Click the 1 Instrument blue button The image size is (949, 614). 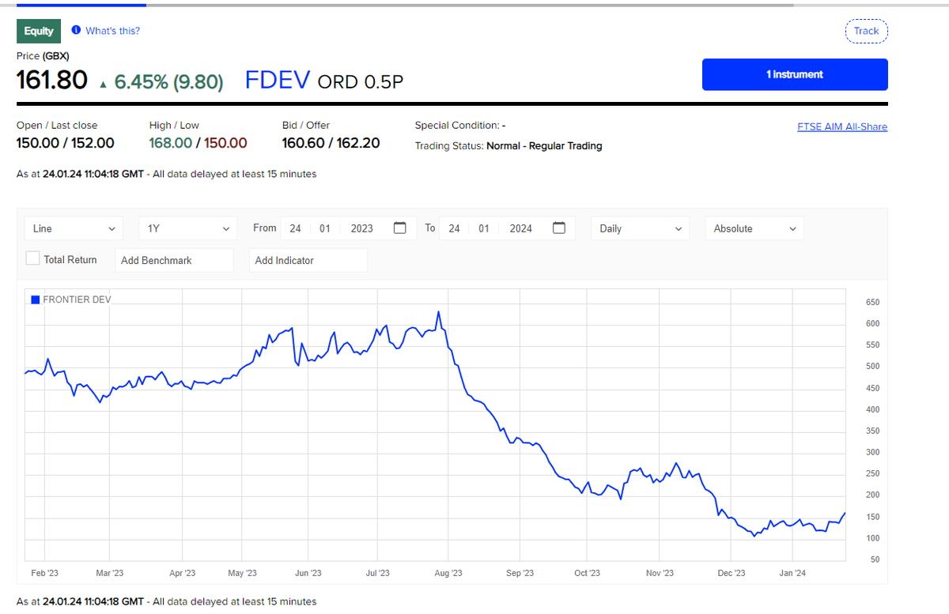point(794,74)
